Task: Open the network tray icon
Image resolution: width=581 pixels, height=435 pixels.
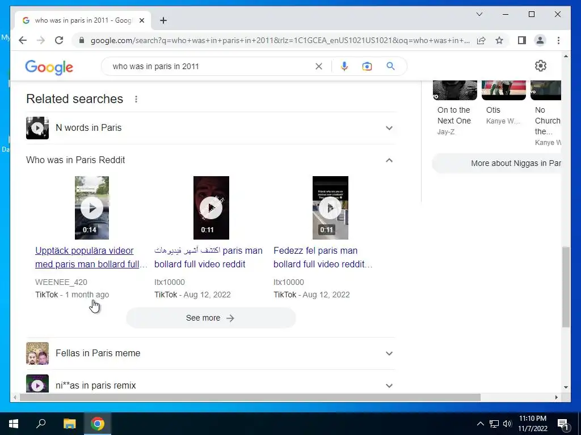Action: [x=494, y=424]
